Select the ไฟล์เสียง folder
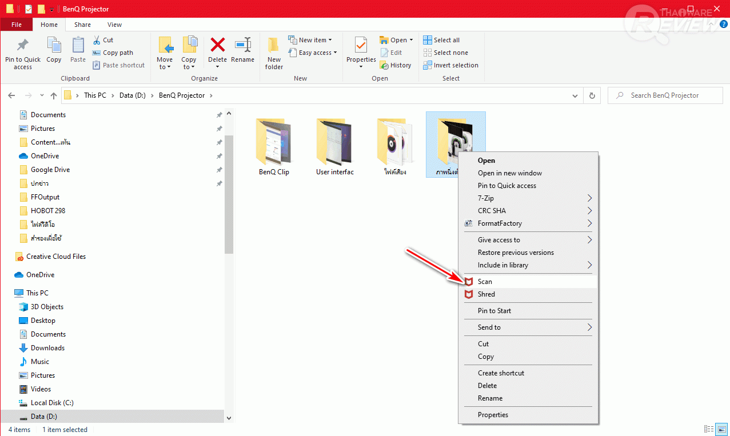730x436 pixels. tap(395, 146)
